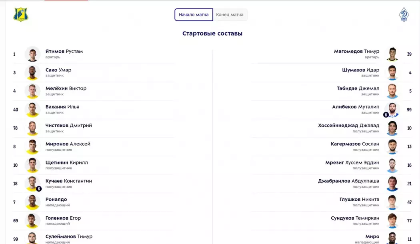Click captain Алибеков Муталип's photo
The width and height of the screenshot is (420, 244).
click(x=392, y=110)
